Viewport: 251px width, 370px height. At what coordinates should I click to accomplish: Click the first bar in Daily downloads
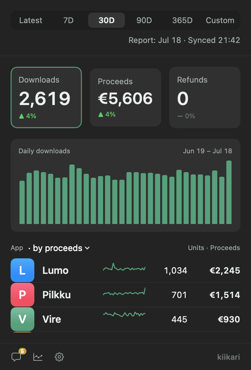click(x=22, y=203)
